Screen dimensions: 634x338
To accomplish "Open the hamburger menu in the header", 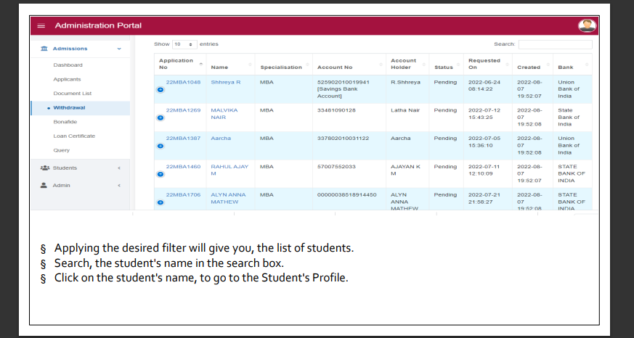I will [x=41, y=26].
